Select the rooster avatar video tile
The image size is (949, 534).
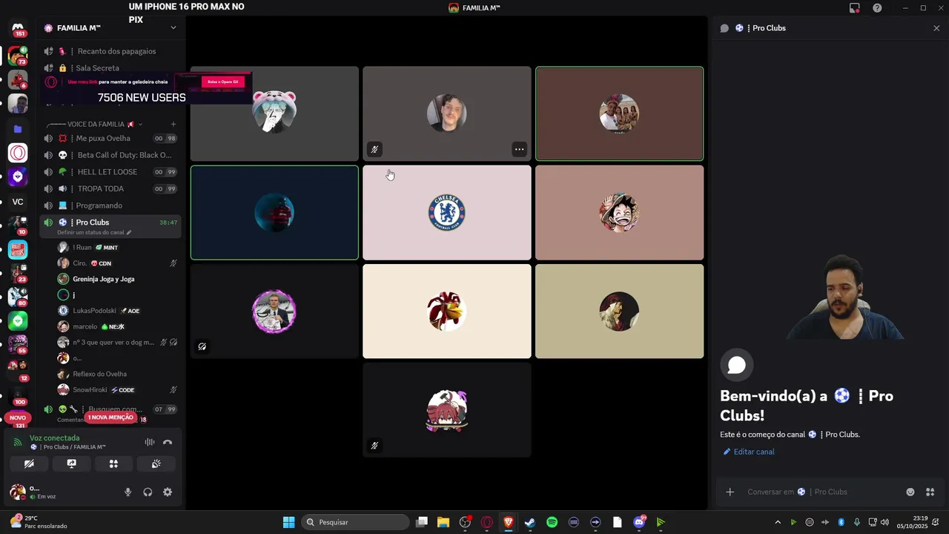(x=446, y=311)
